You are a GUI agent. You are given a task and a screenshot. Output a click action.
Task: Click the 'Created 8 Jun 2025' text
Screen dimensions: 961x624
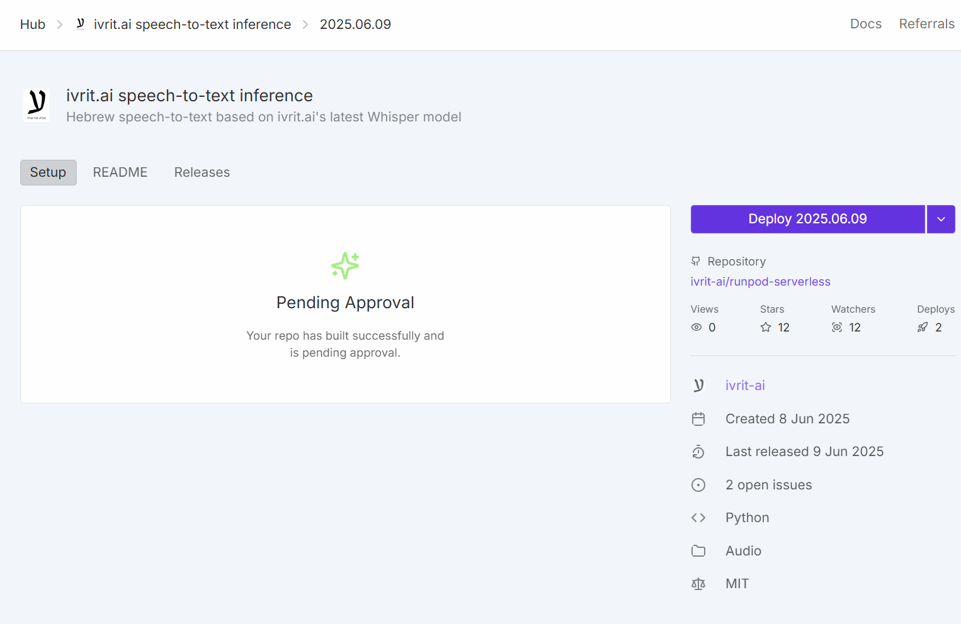point(788,419)
